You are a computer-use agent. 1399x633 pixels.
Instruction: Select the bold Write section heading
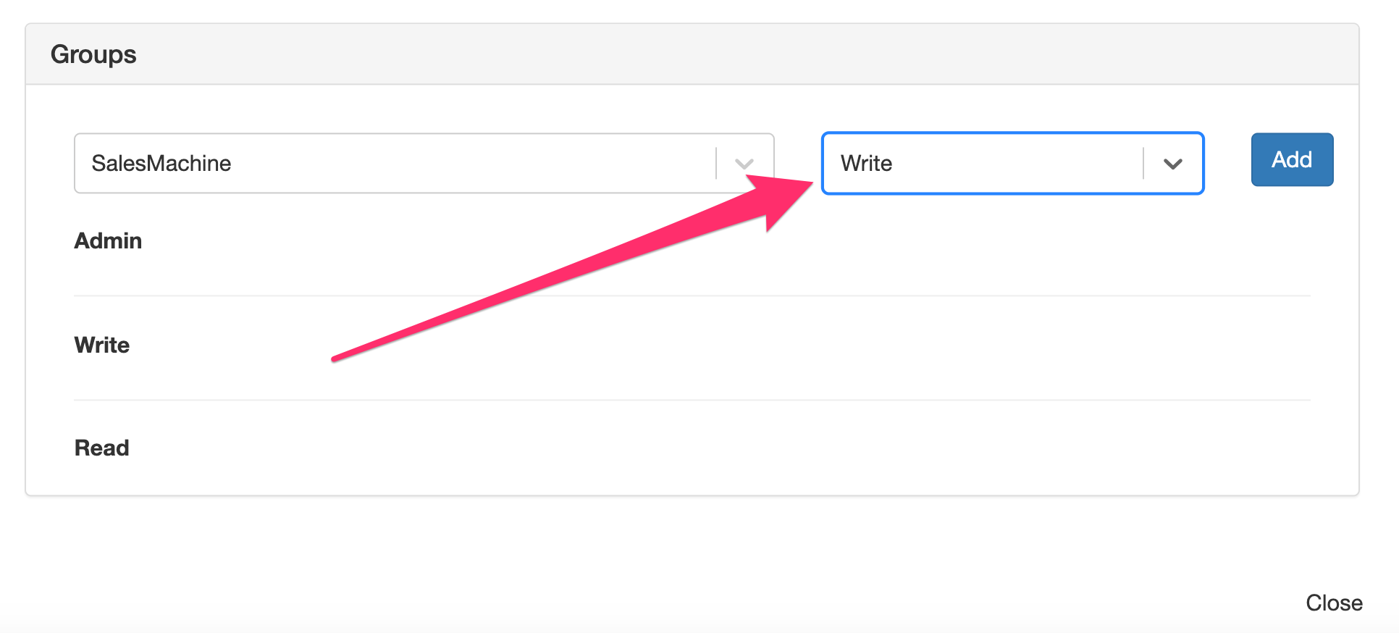click(102, 345)
